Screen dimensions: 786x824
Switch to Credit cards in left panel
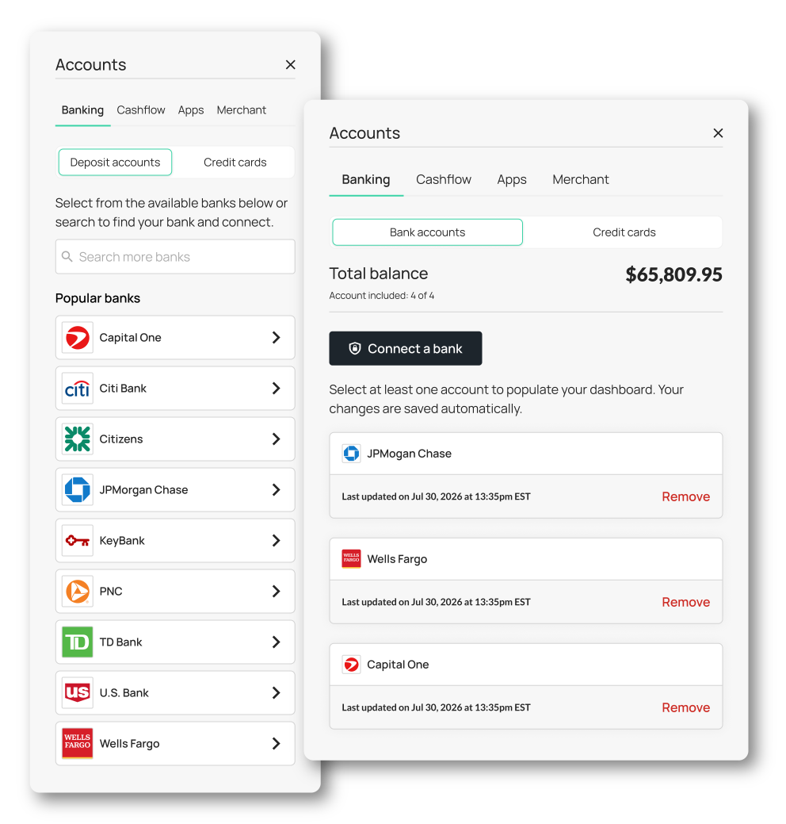[235, 163]
